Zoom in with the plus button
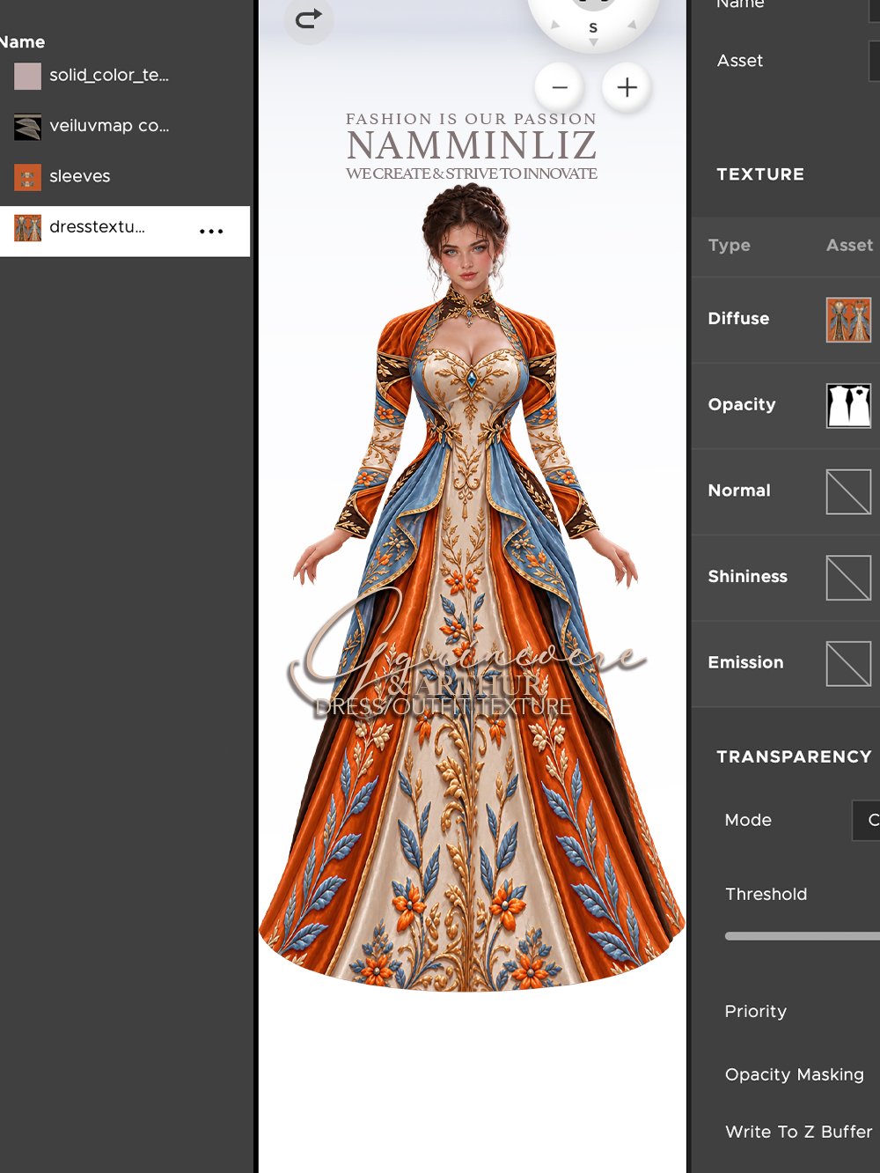Screen dimensions: 880x1173 tap(627, 87)
